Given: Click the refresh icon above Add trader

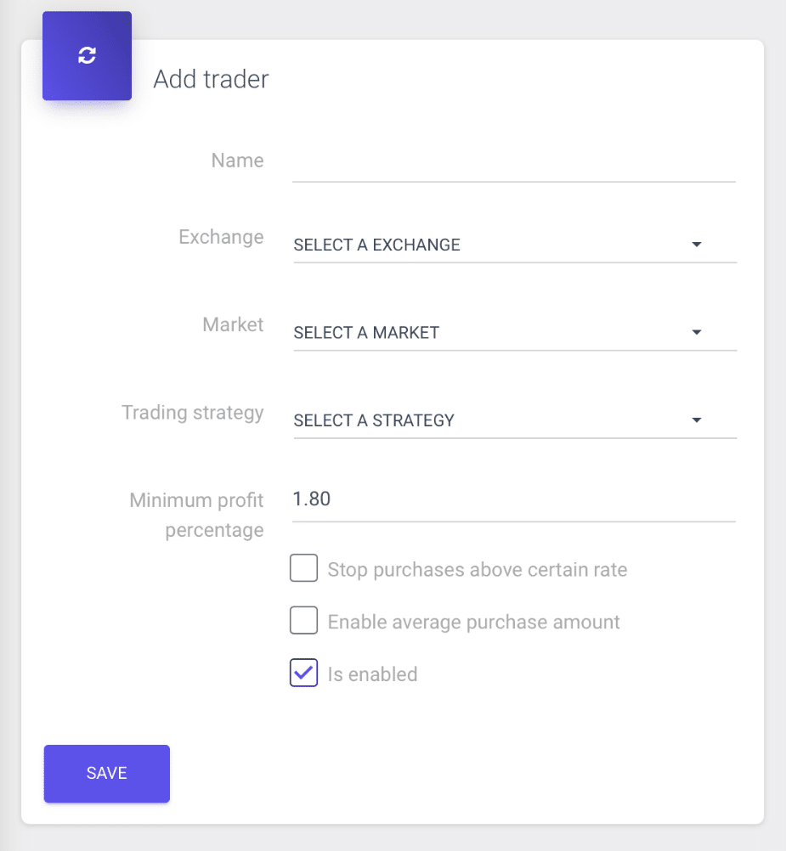Looking at the screenshot, I should (86, 55).
